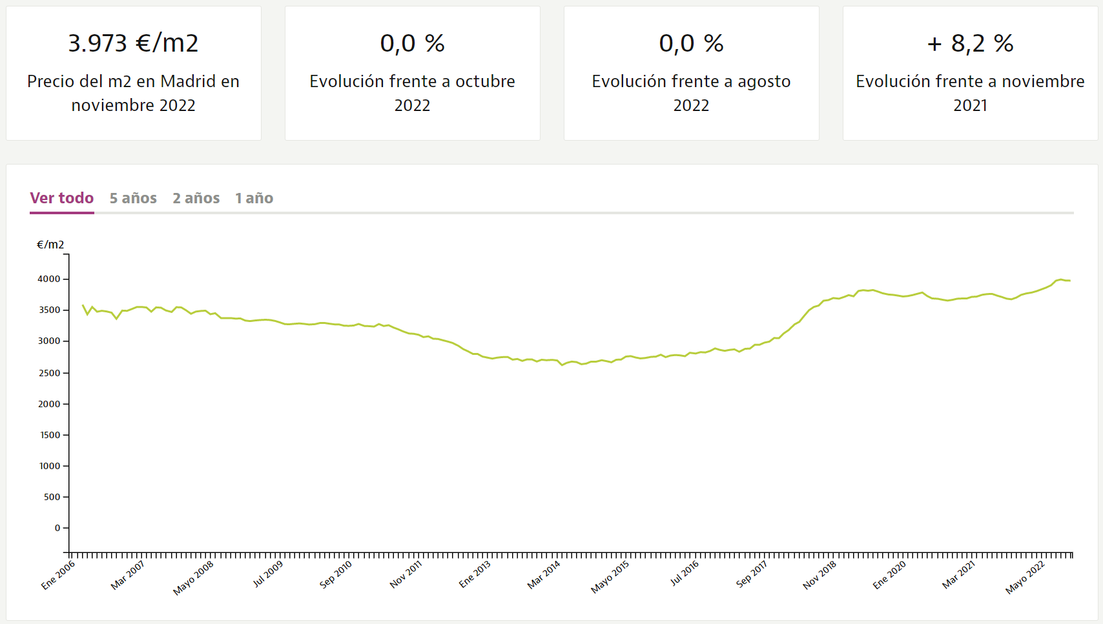Click the "Evolución frente a agosto 2022" card

click(x=691, y=74)
